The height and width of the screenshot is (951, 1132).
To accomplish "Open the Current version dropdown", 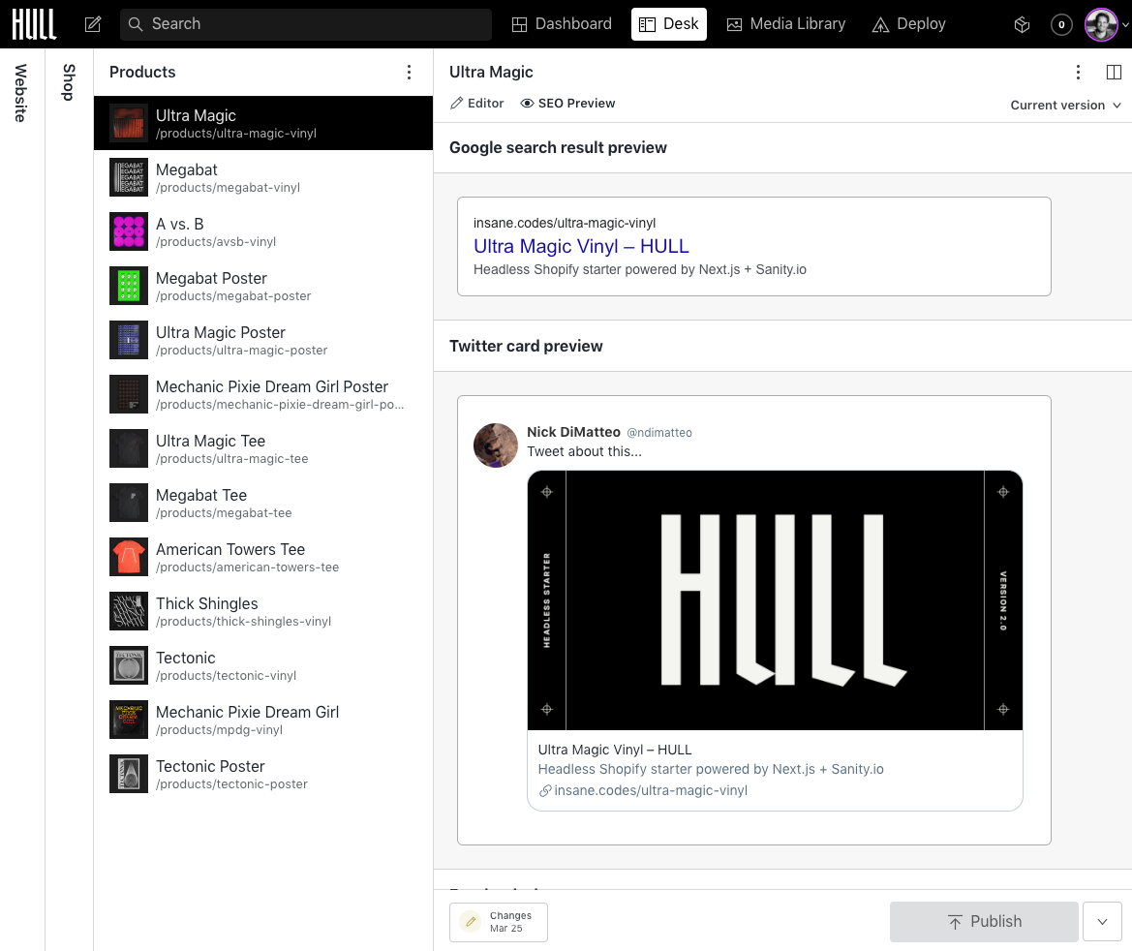I will [1065, 105].
